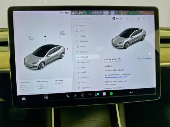The height and width of the screenshot is (127, 170).
Task: Open Additional Vehicle Information link
Action: tap(116, 77)
